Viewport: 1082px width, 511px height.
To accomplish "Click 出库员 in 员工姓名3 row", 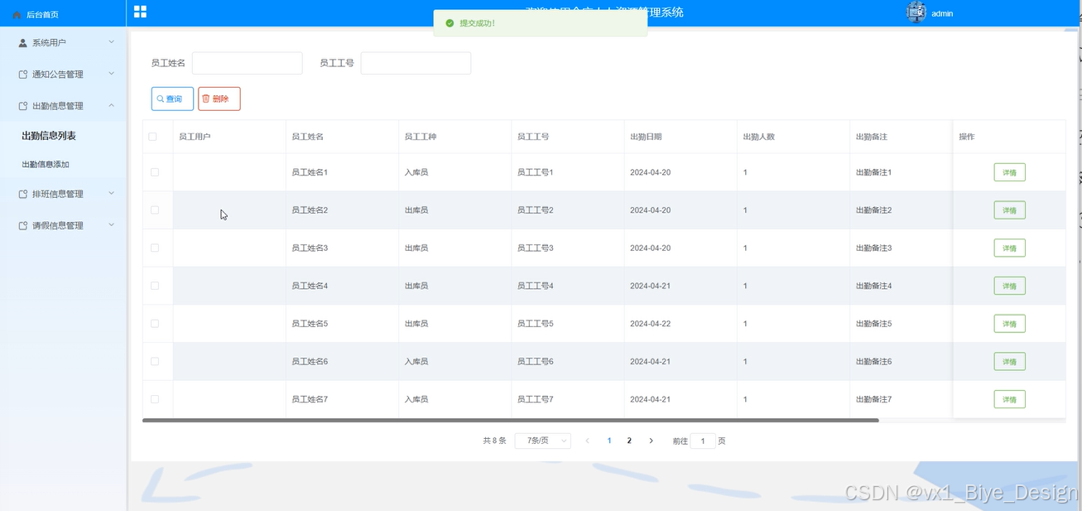I will point(416,248).
